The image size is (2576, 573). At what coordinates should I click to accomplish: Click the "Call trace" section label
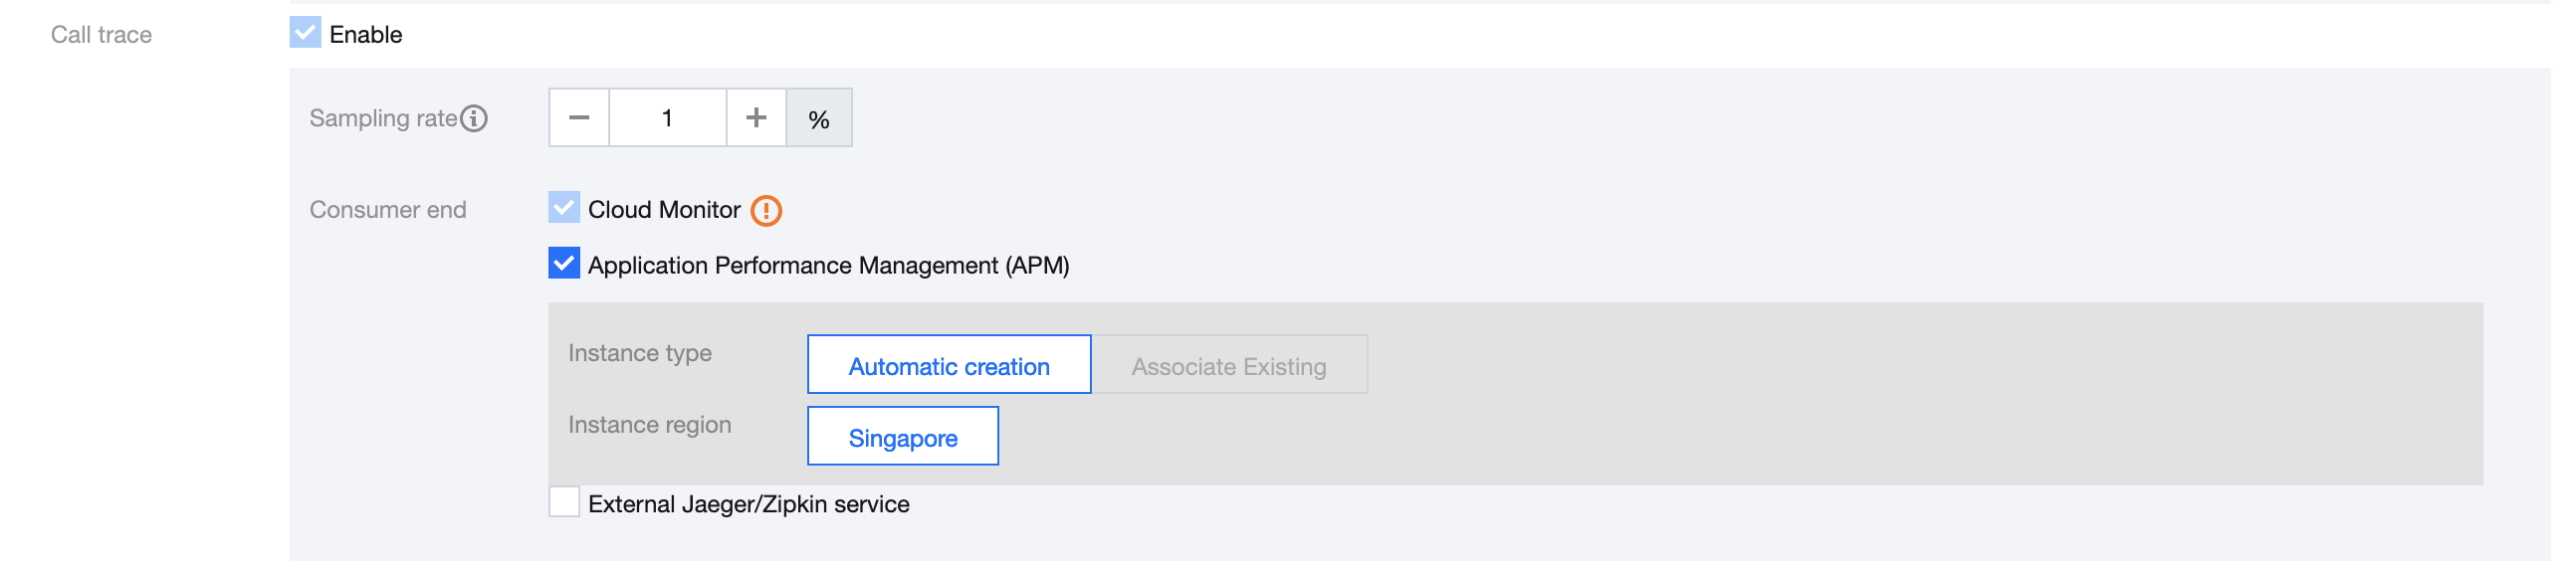(102, 35)
